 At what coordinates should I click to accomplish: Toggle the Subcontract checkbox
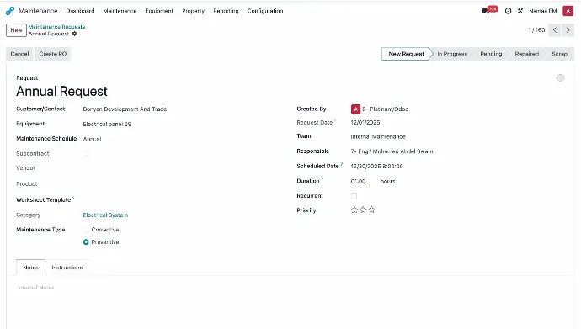click(86, 153)
